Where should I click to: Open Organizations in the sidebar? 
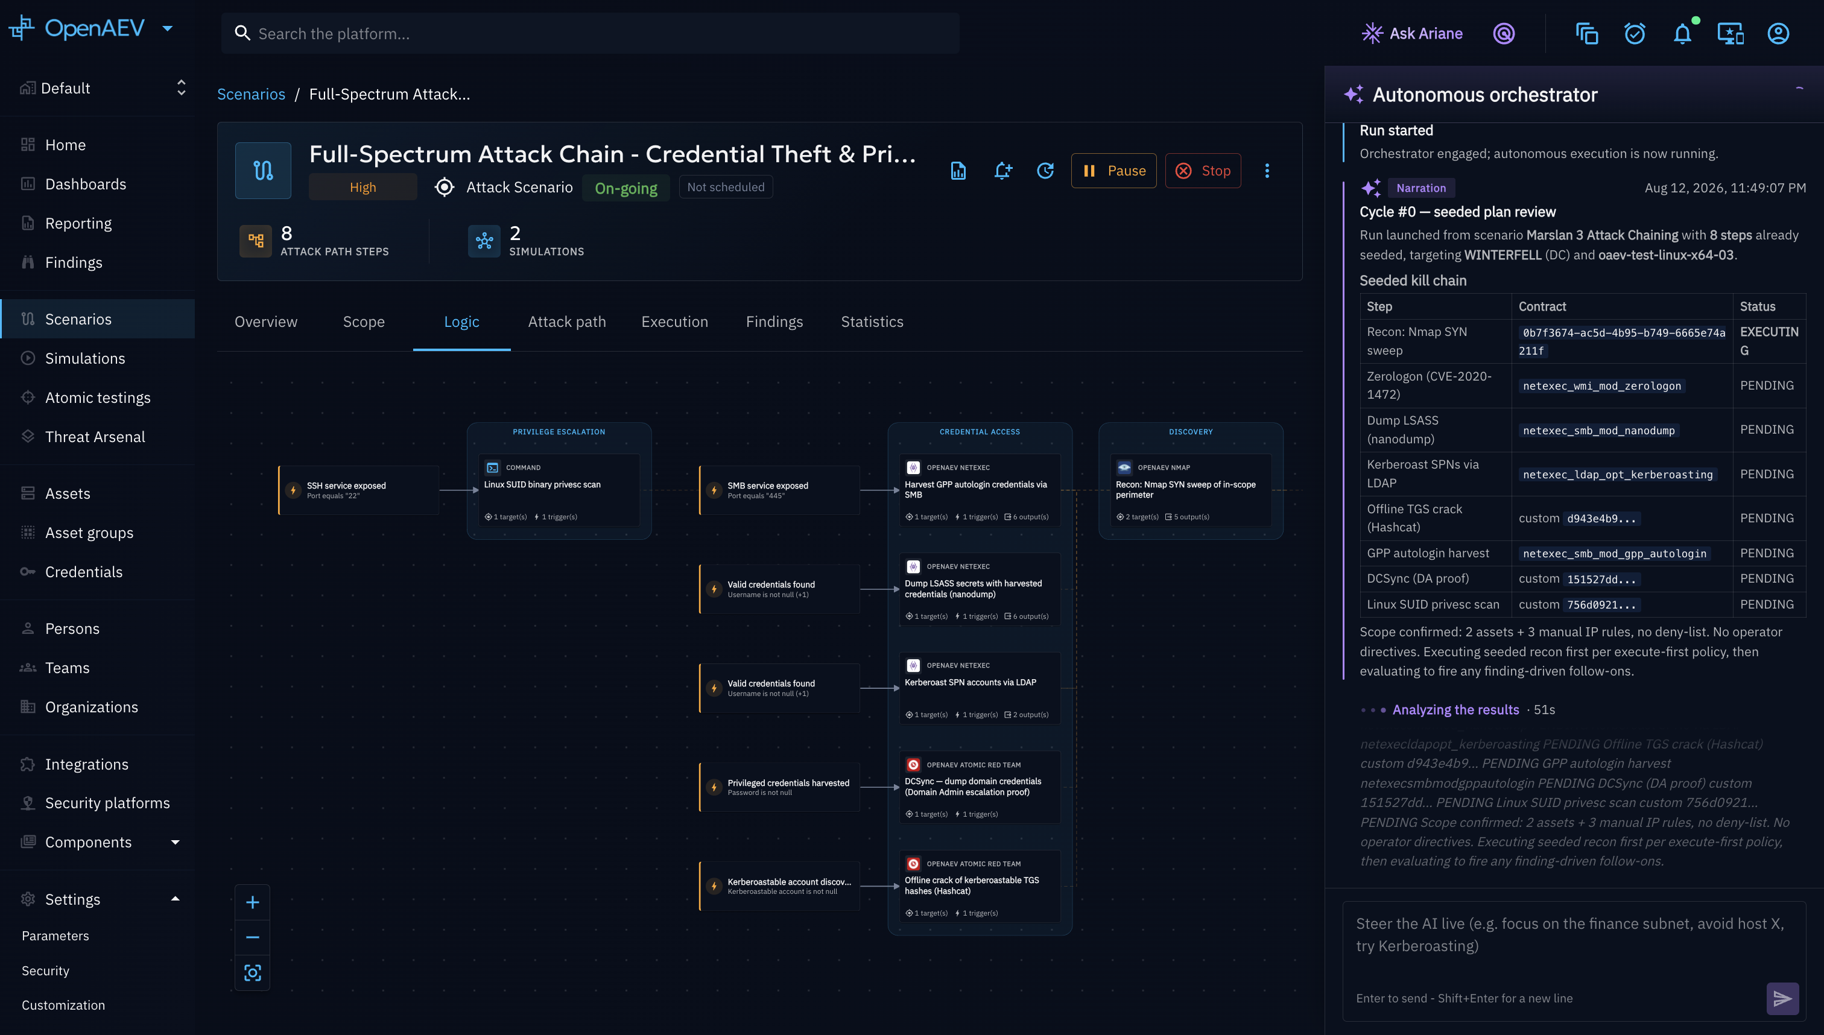[x=97, y=707]
